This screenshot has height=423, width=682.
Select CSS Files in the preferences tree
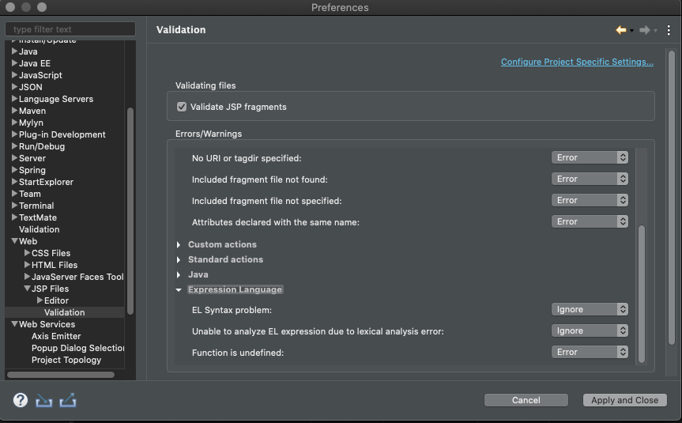tap(51, 253)
